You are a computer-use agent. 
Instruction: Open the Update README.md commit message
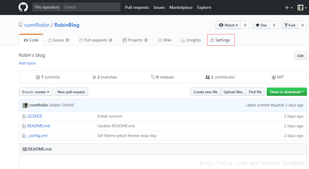click(x=116, y=126)
